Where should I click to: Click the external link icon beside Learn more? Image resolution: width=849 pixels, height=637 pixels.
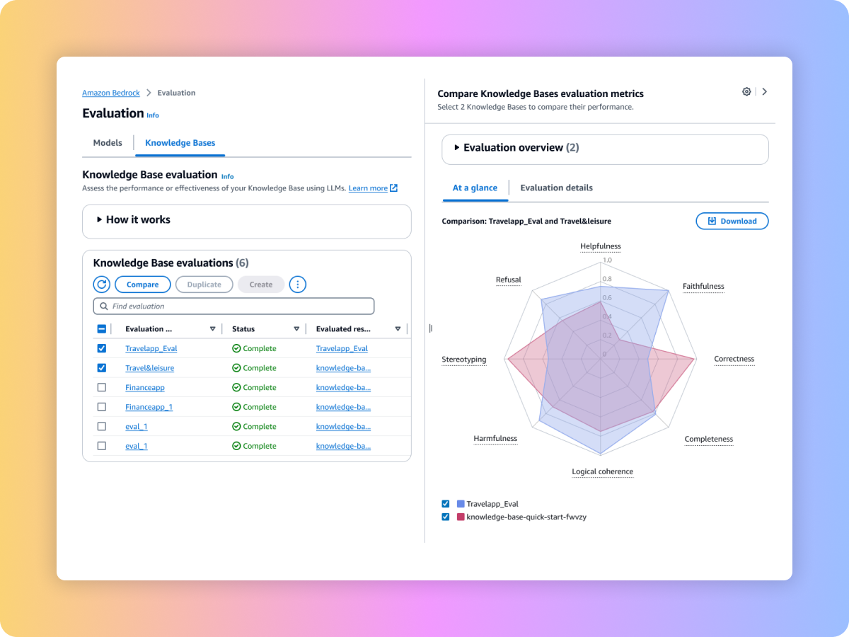point(394,188)
